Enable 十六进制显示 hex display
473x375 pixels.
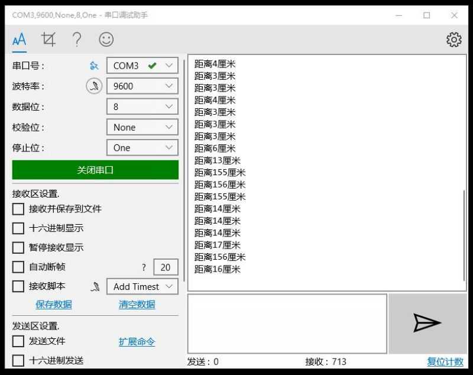[x=18, y=228]
